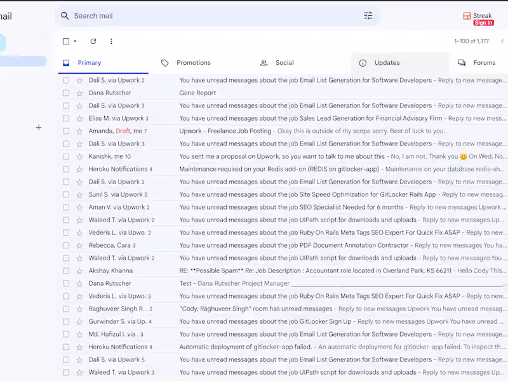508x381 pixels.
Task: Star the Dana Rutscher Gene Report email
Action: tap(79, 93)
